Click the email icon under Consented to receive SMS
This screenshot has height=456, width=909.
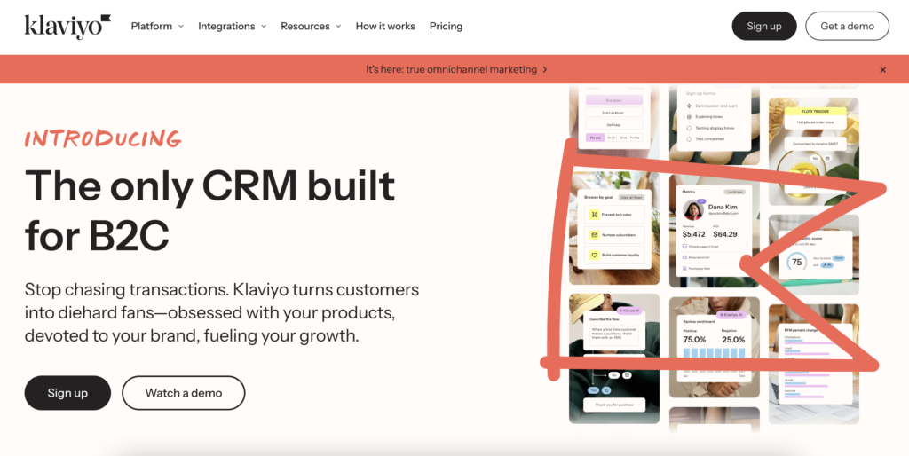[827, 158]
